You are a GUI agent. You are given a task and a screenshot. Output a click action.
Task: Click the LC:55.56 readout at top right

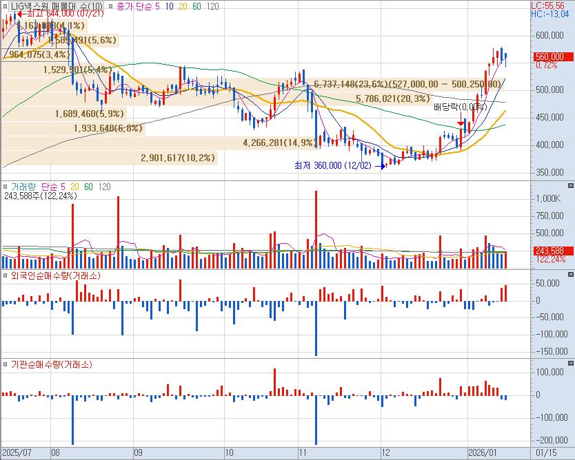point(552,5)
